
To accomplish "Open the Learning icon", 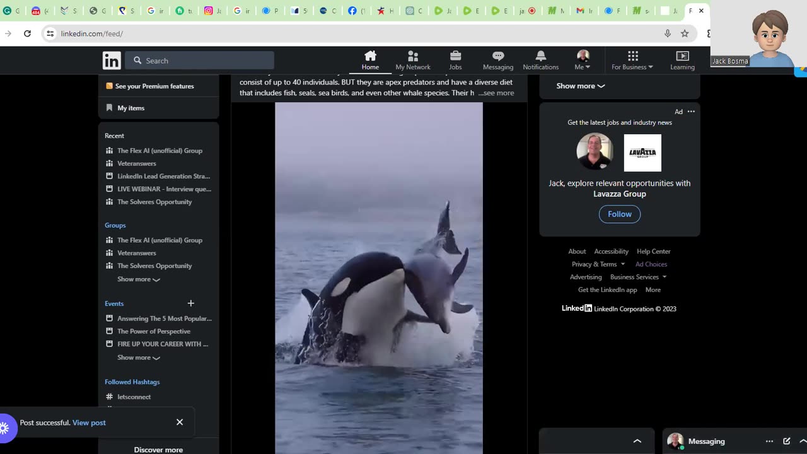I will pyautogui.click(x=682, y=61).
